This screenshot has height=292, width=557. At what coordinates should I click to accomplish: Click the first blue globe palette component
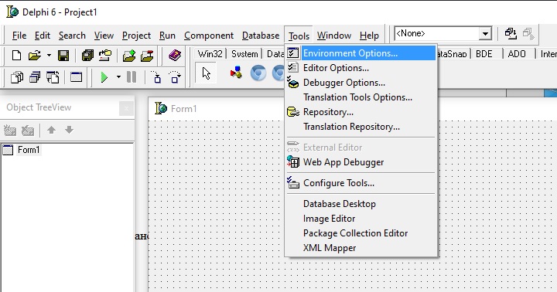258,73
